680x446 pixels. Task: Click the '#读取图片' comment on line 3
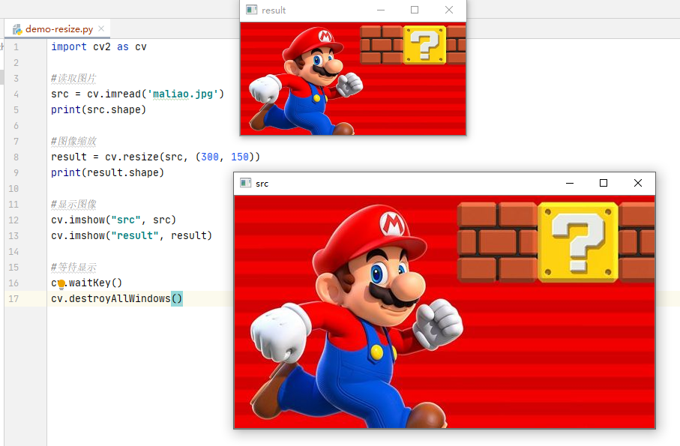pyautogui.click(x=73, y=79)
